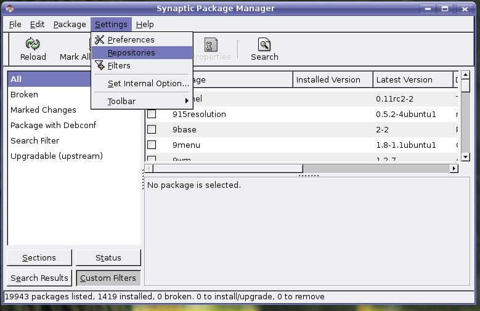Click the Filters funnel icon in menu
Image resolution: width=480 pixels, height=311 pixels.
[99, 65]
